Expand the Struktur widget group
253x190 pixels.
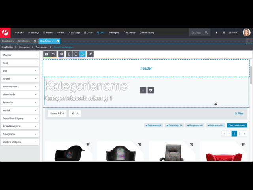click(x=19, y=55)
